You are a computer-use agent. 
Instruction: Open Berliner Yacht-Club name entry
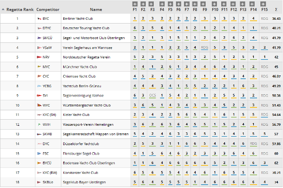(x=78, y=18)
